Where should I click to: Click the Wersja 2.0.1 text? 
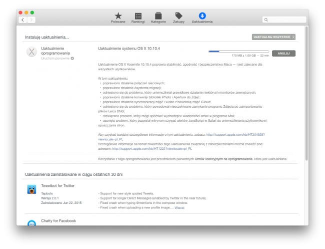click(49, 198)
